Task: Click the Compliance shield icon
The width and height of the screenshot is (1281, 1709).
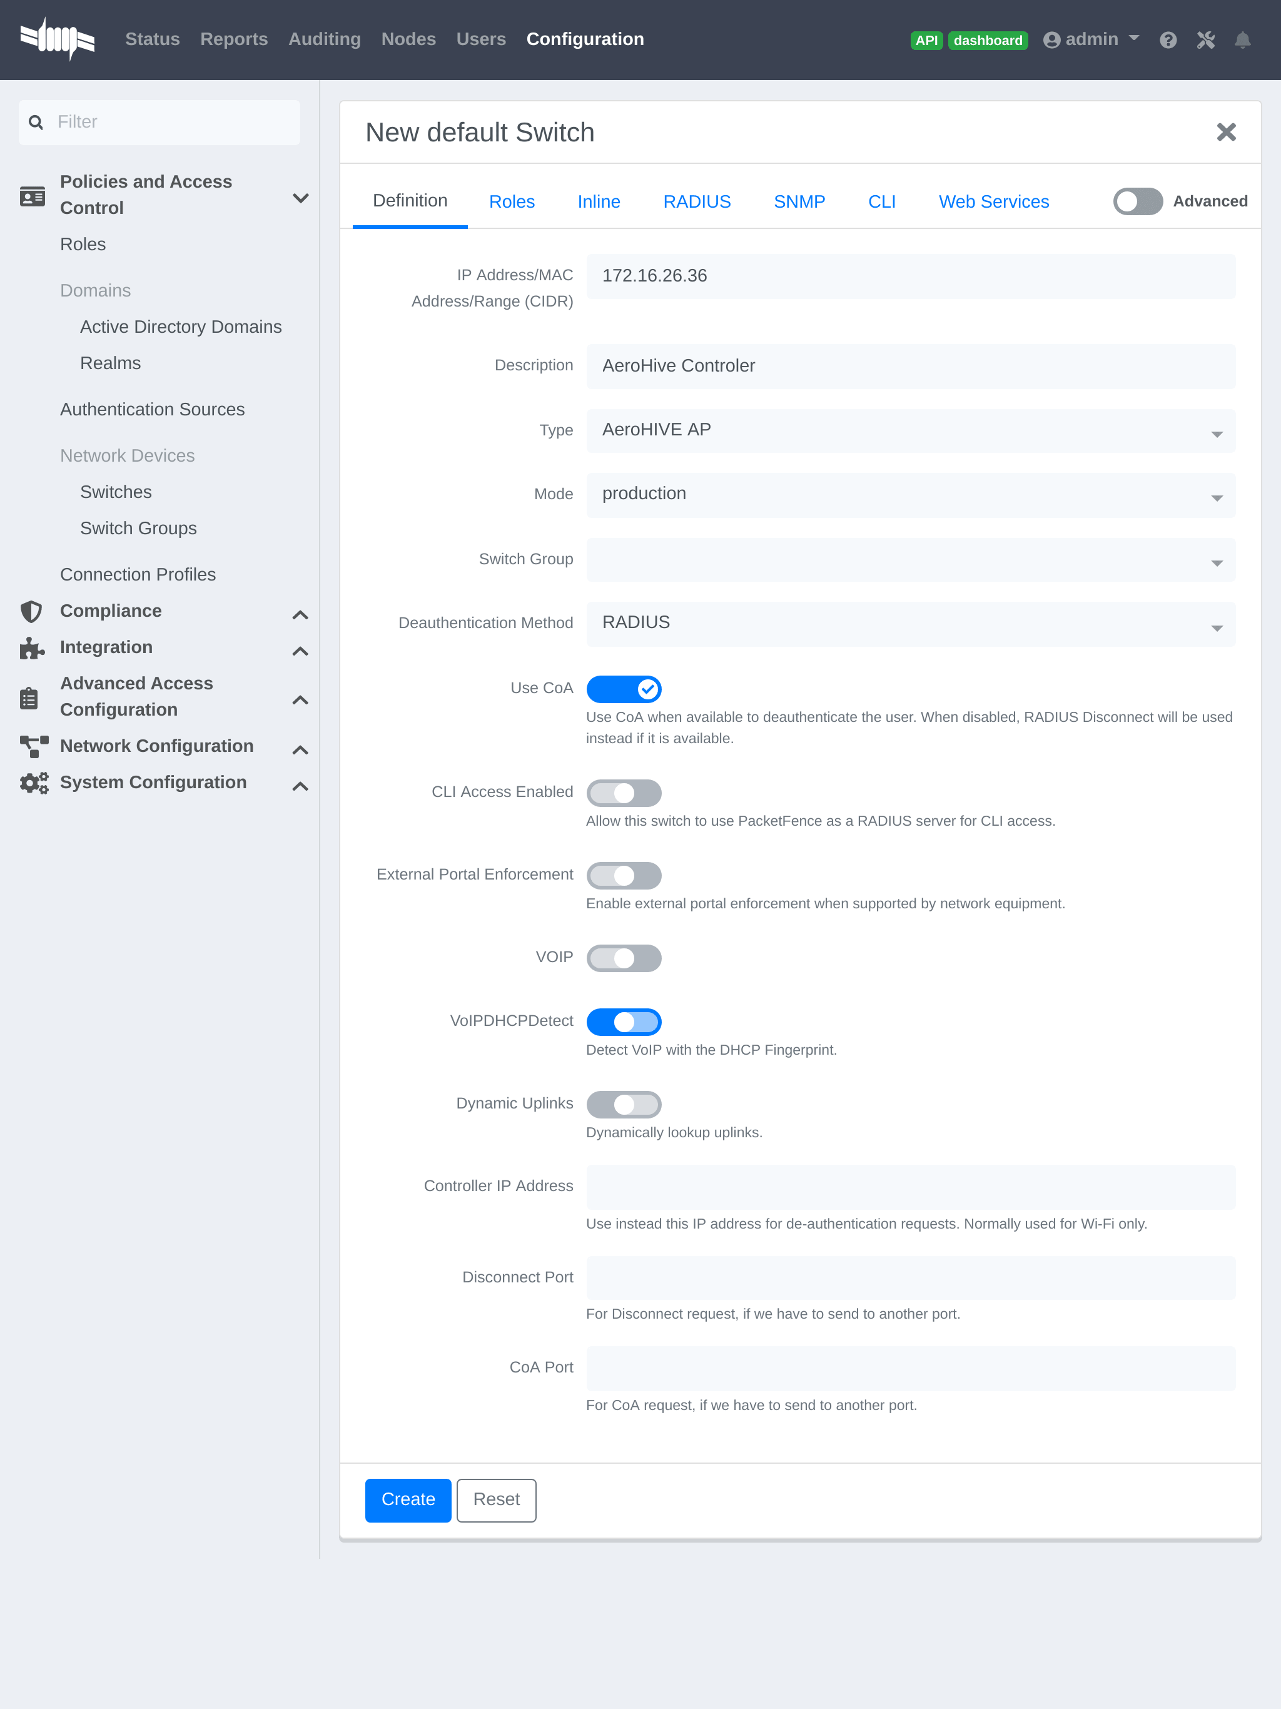Action: click(x=31, y=611)
